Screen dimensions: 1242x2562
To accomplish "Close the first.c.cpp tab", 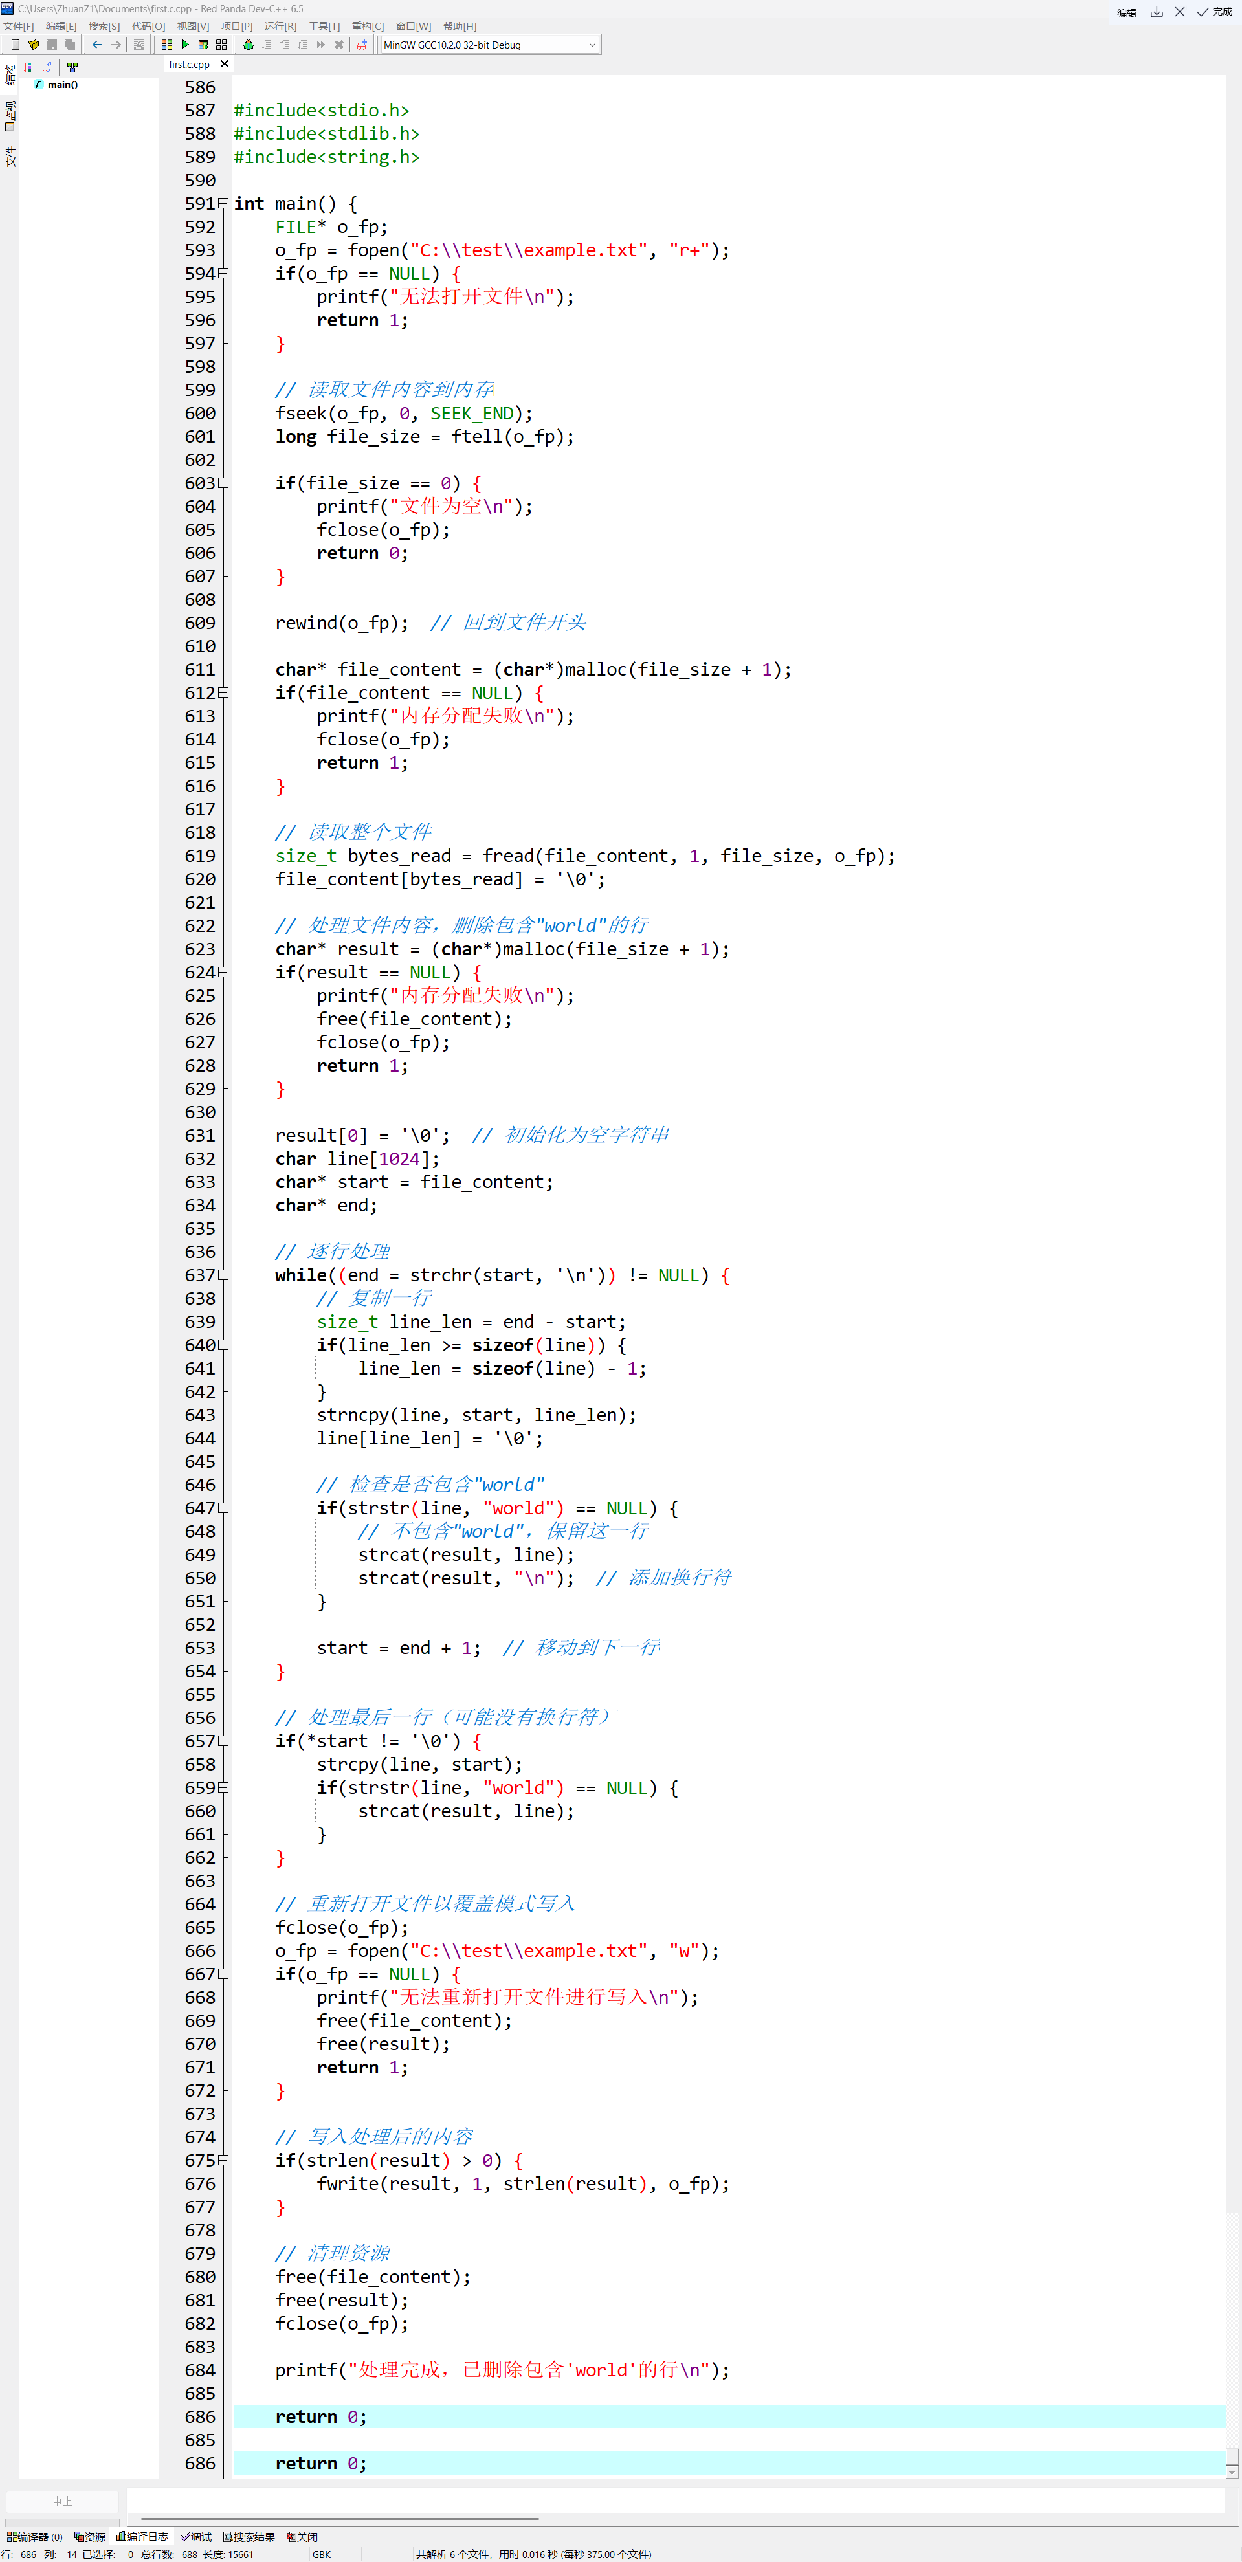I will point(225,65).
